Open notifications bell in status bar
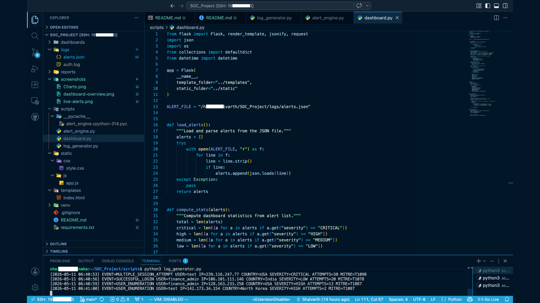 coord(507,299)
